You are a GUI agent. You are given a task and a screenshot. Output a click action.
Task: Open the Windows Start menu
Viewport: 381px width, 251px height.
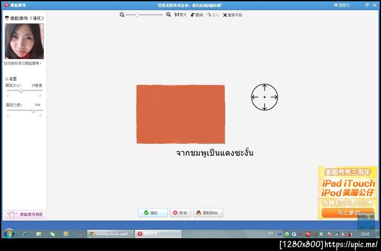point(10,234)
